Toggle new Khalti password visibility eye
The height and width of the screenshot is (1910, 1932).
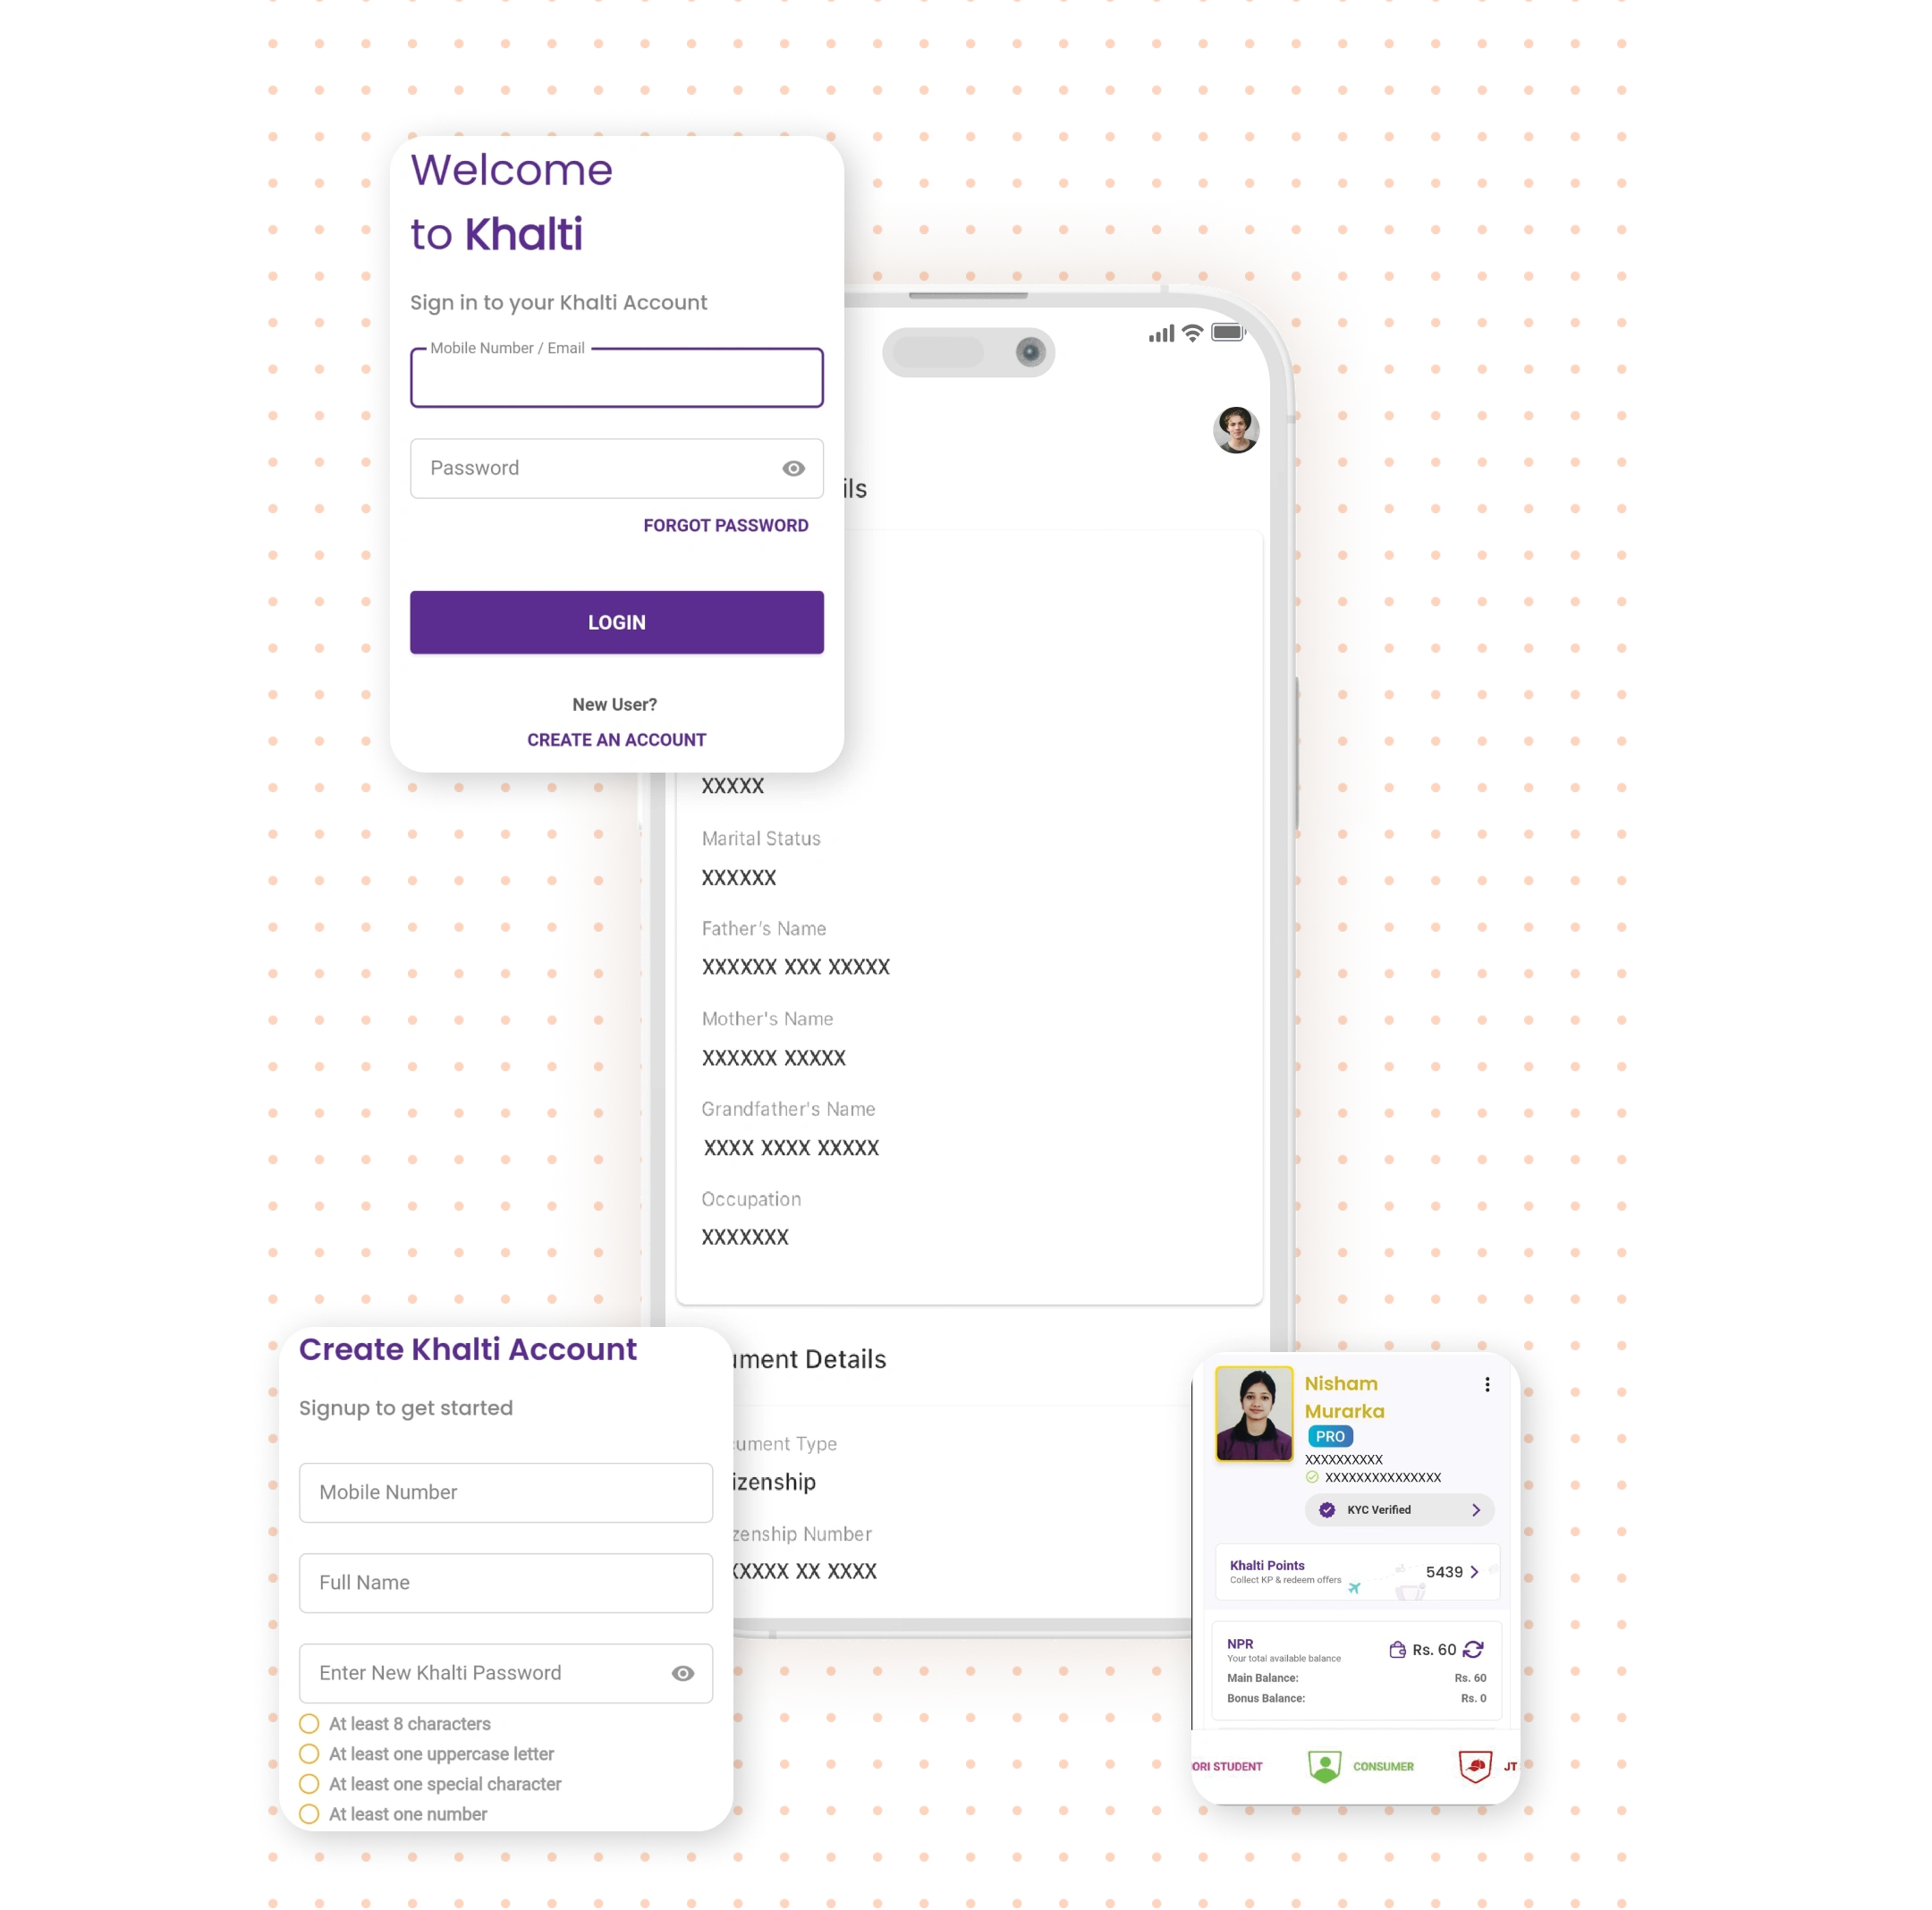pyautogui.click(x=684, y=1672)
